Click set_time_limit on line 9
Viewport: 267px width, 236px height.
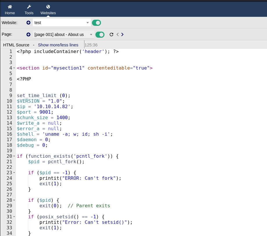[37, 95]
